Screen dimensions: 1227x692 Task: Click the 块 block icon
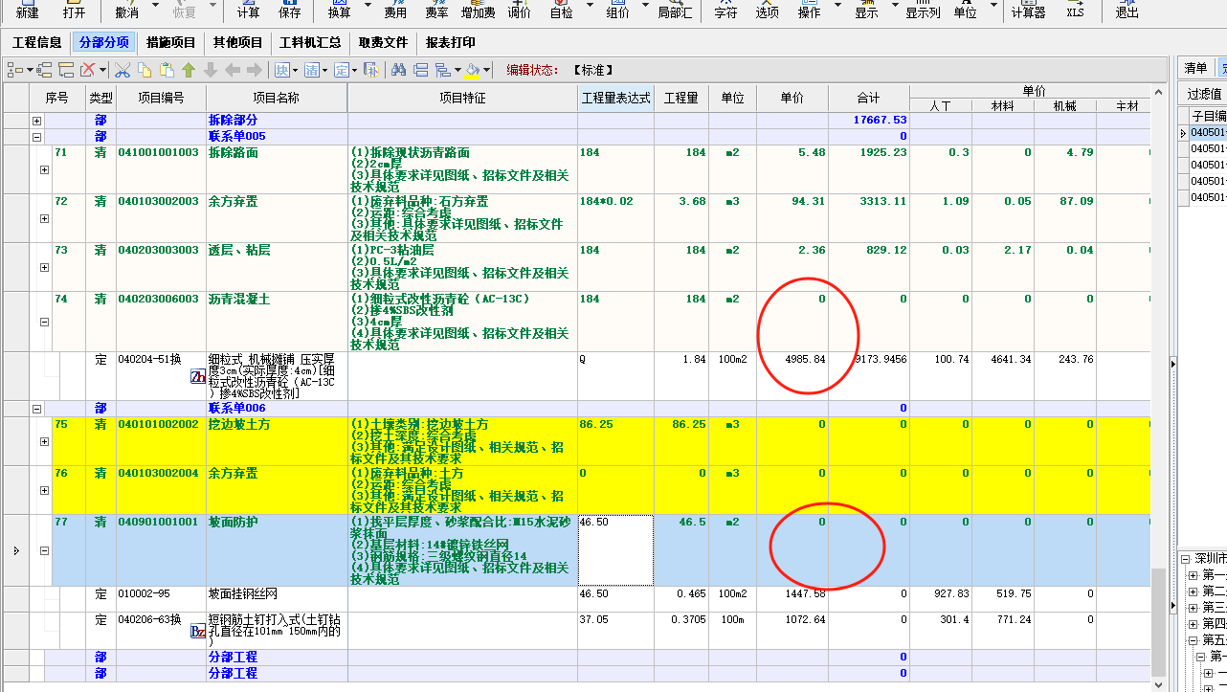tap(281, 70)
